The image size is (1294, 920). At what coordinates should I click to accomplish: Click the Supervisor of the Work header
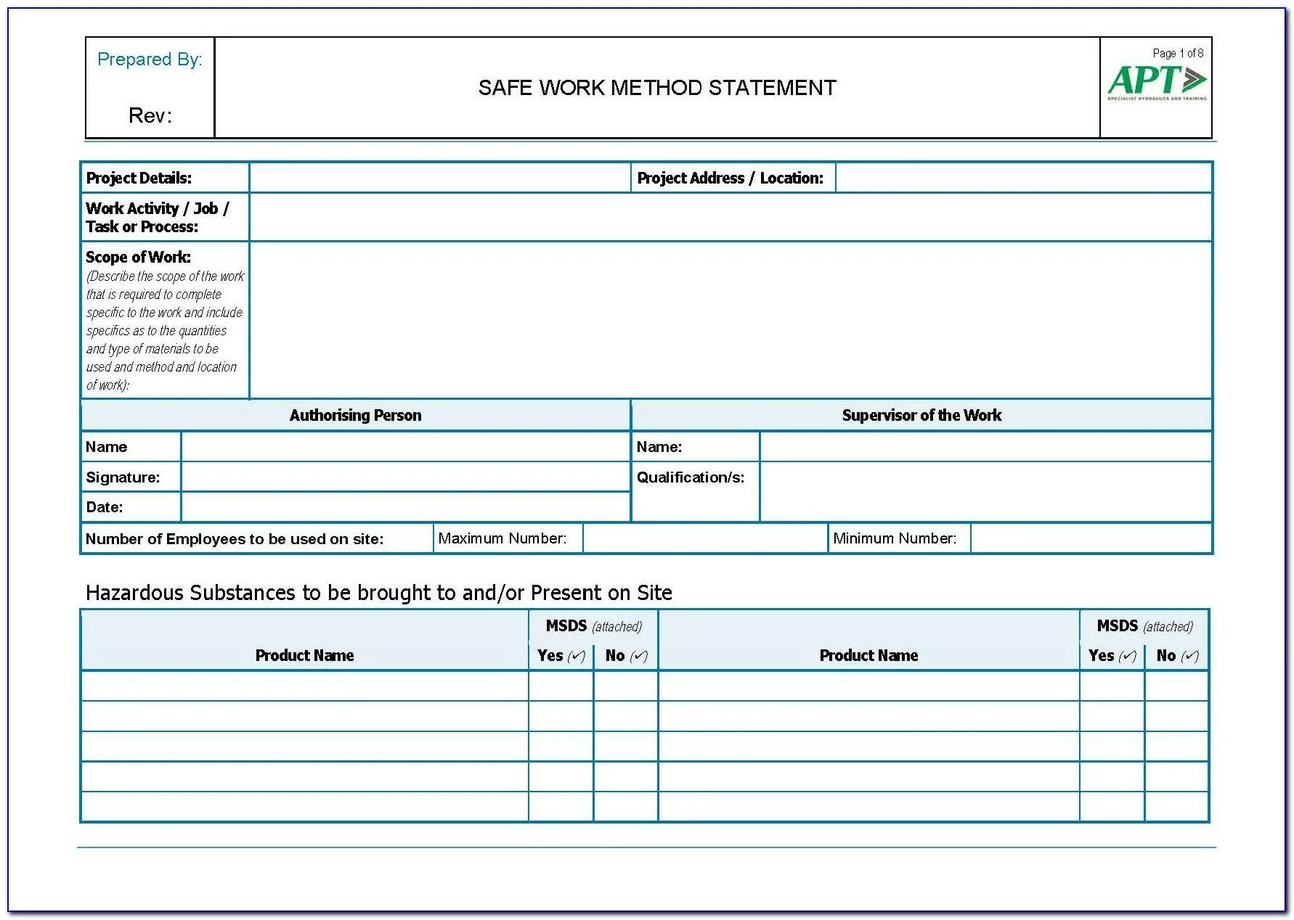921,415
